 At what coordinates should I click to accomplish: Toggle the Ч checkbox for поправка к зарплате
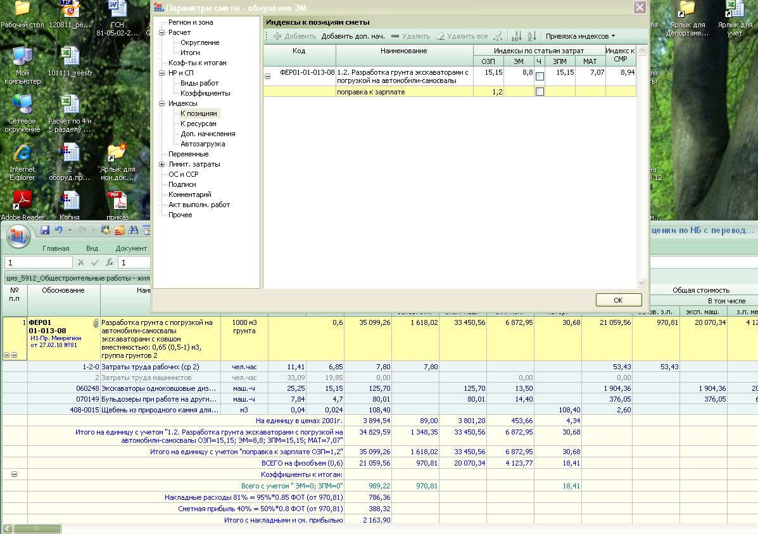point(540,92)
